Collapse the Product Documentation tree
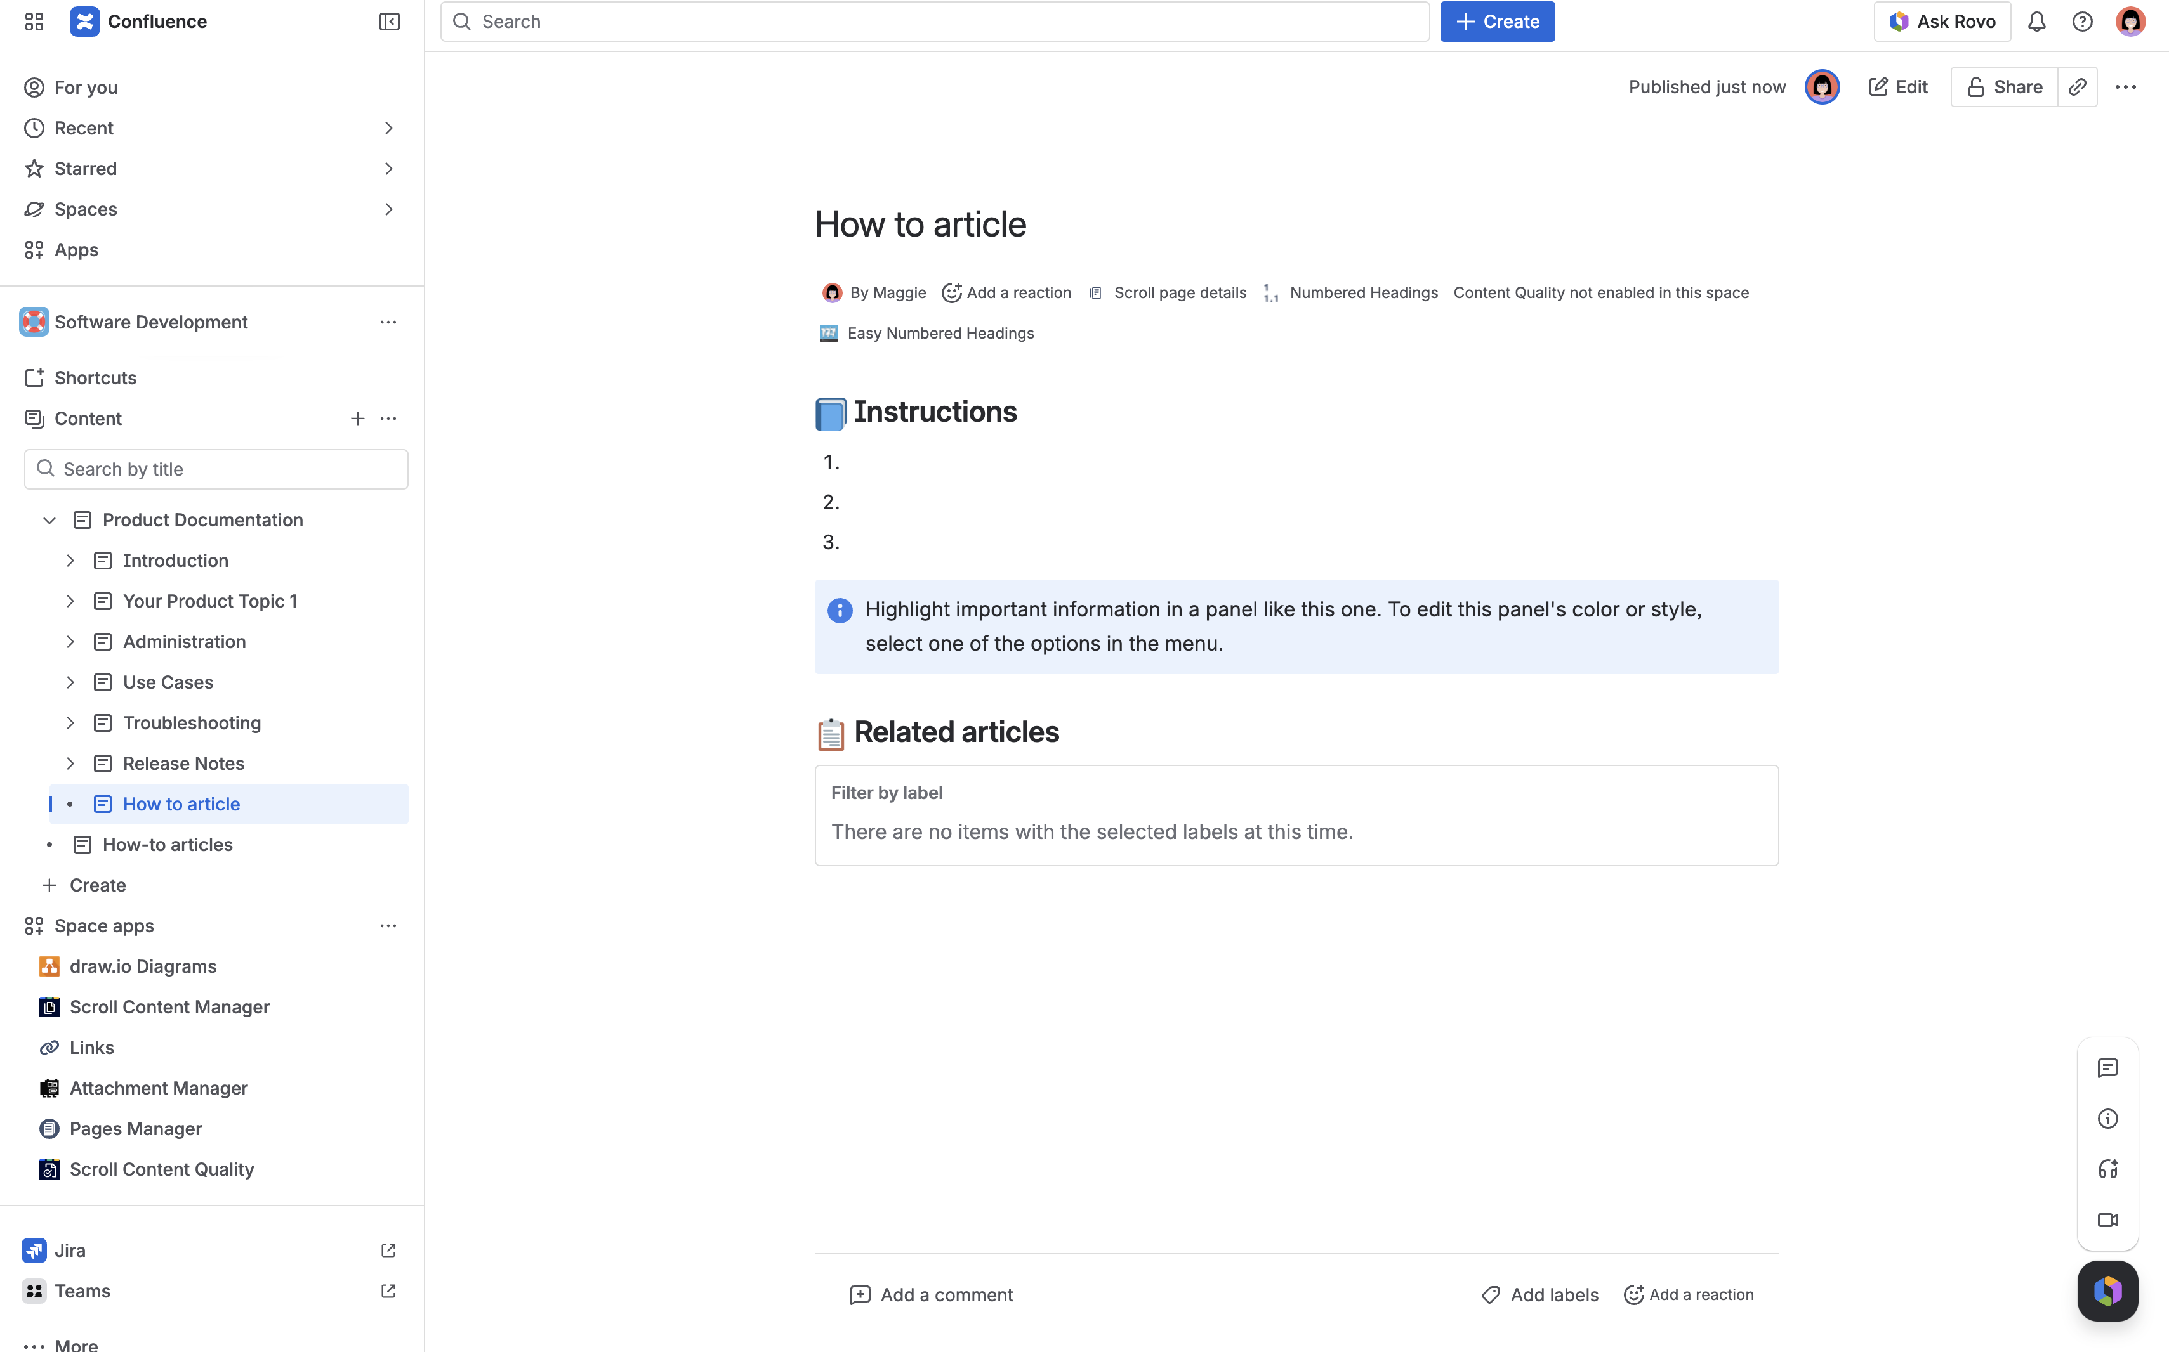The height and width of the screenshot is (1352, 2169). click(x=49, y=519)
